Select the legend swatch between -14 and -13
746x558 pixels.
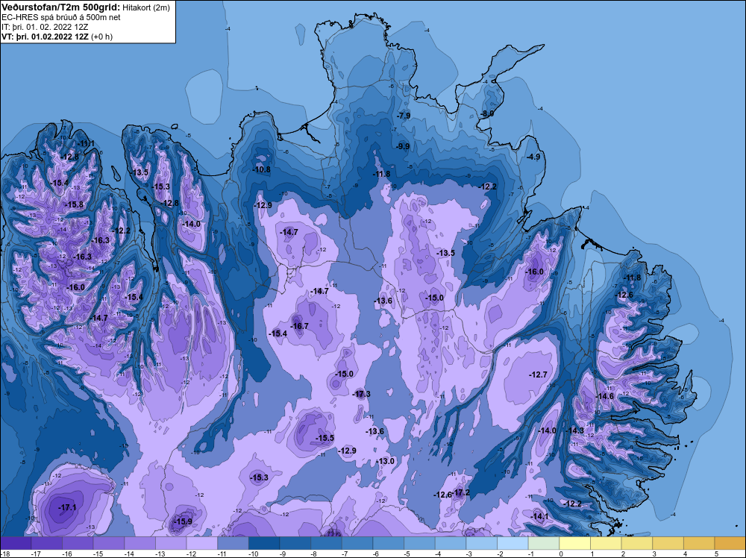click(140, 543)
